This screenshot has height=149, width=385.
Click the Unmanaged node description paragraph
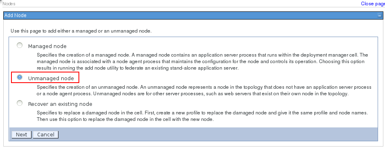point(204,90)
